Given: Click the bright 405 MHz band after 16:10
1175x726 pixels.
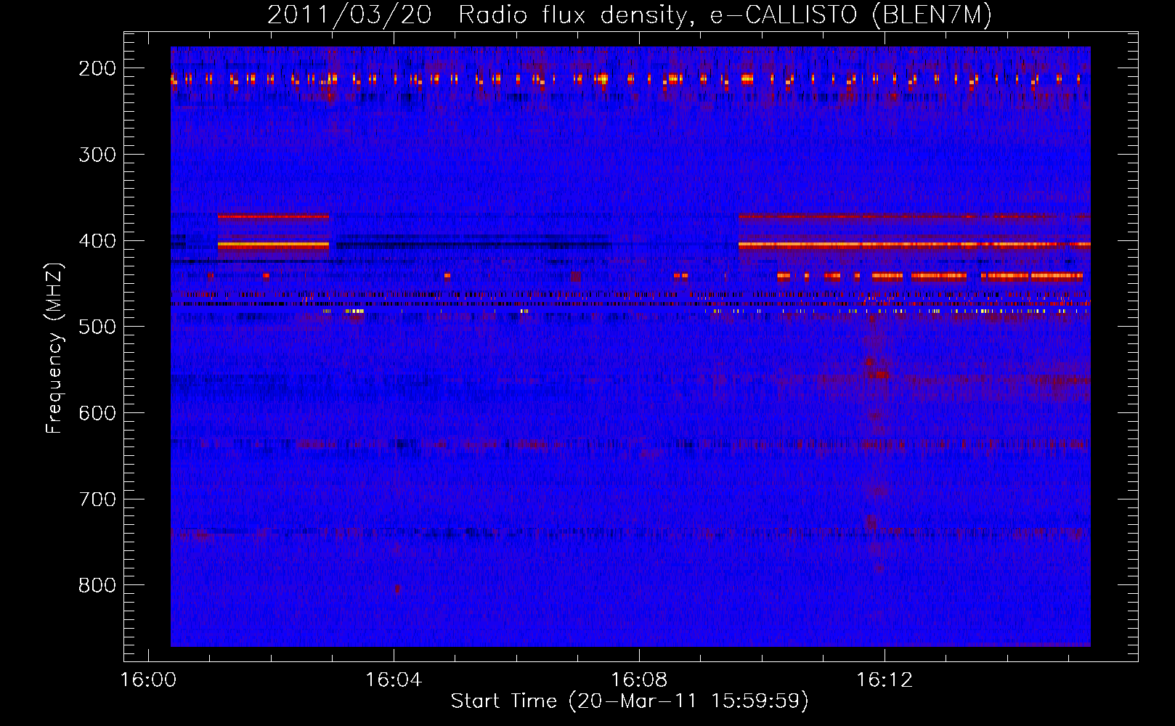Looking at the screenshot, I should point(914,245).
